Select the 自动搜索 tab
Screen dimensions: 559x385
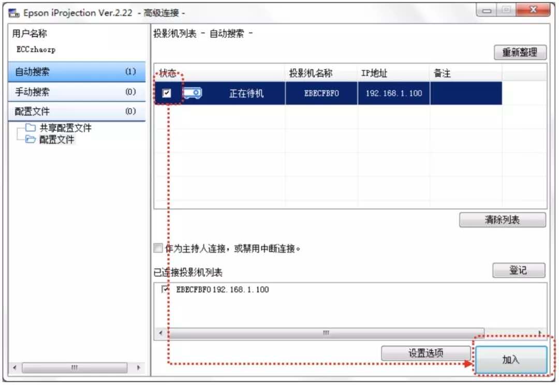click(x=77, y=72)
